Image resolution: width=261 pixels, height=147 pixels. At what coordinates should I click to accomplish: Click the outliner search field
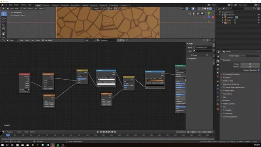tap(237, 9)
